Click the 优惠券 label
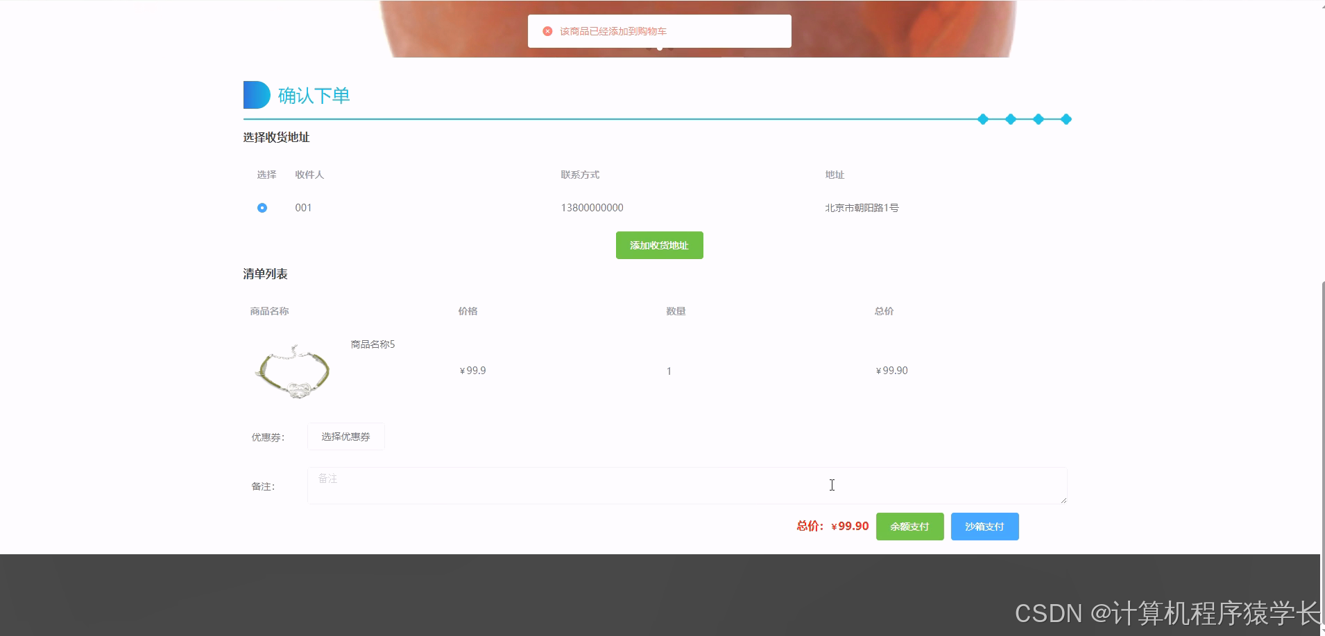The width and height of the screenshot is (1325, 636). (x=268, y=437)
